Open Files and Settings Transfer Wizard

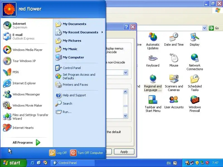pos(26,117)
